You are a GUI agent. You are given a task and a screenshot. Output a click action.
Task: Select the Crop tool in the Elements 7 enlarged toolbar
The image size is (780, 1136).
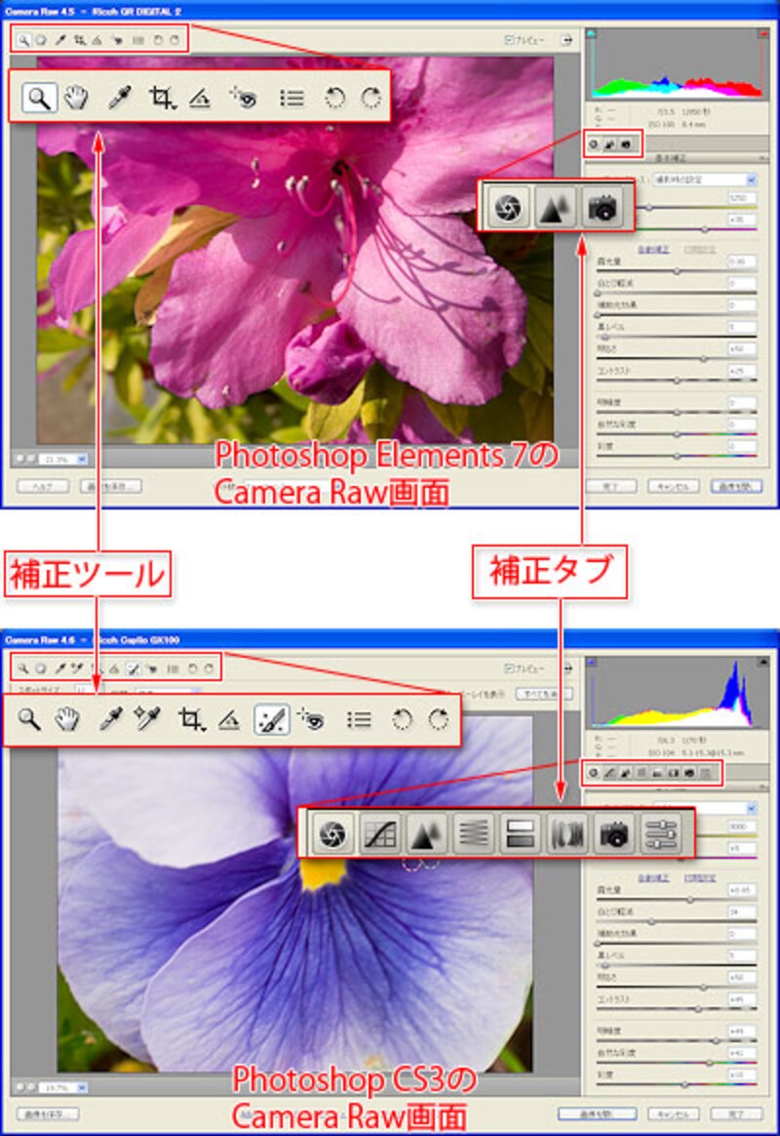pyautogui.click(x=162, y=97)
